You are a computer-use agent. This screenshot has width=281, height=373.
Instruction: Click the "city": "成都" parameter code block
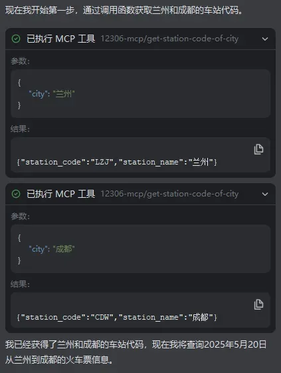(141, 249)
